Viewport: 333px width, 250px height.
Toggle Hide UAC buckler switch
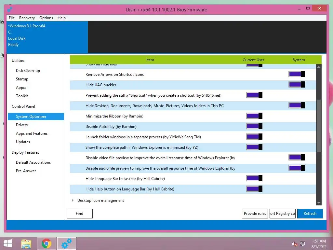297,85
